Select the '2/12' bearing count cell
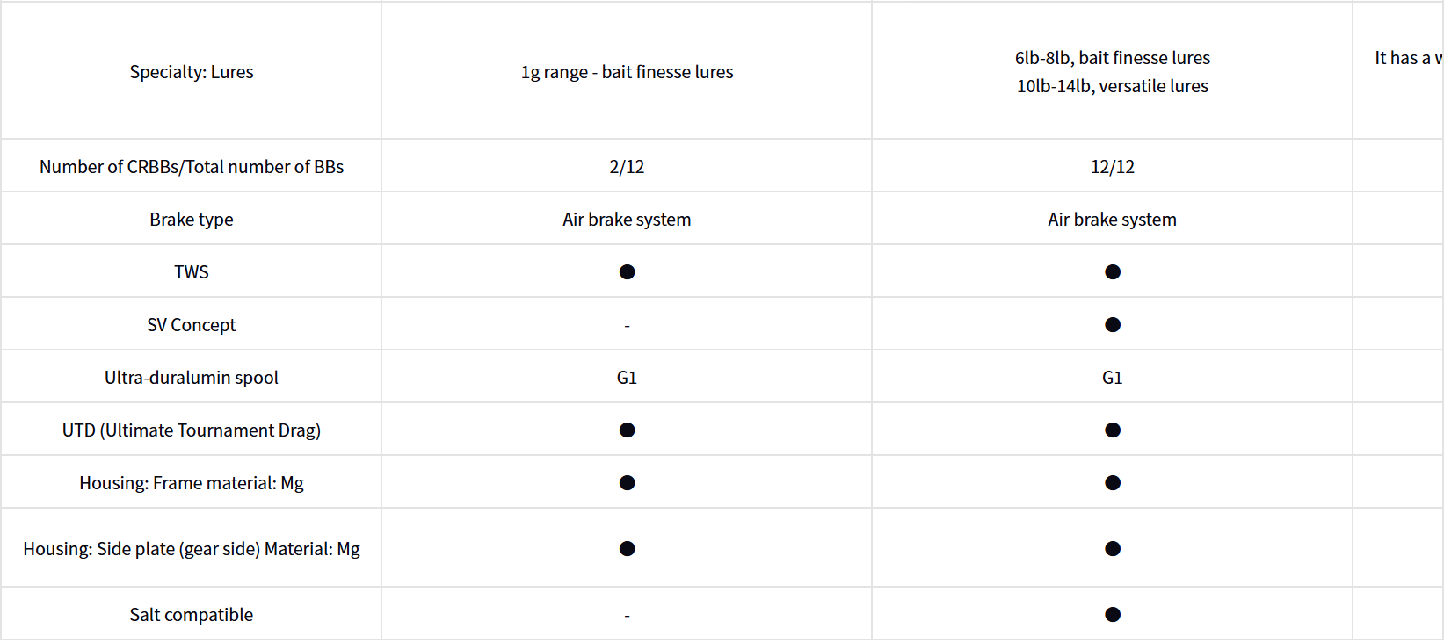The width and height of the screenshot is (1444, 643). 627,167
